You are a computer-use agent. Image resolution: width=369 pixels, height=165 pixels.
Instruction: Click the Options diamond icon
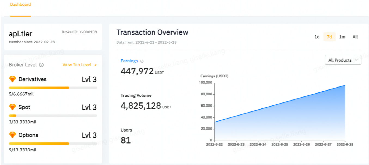[13, 135]
